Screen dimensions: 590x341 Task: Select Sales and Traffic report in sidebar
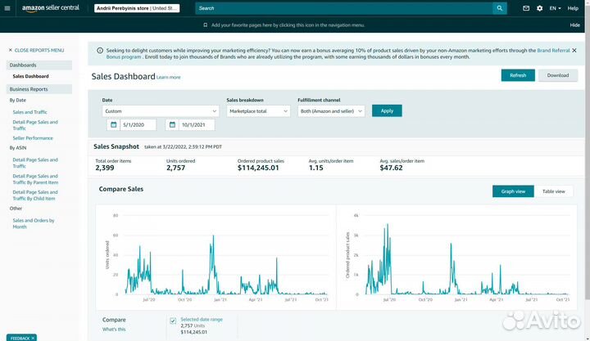coord(29,112)
